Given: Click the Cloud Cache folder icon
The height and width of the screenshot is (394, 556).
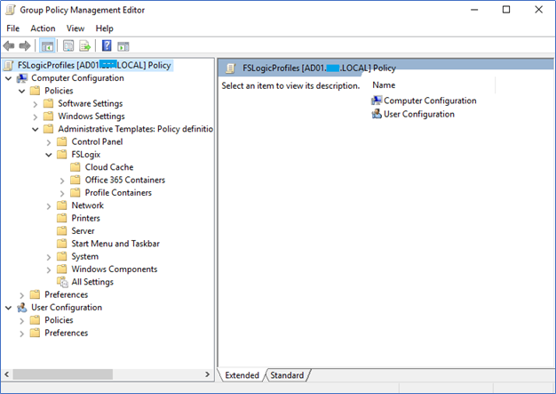Looking at the screenshot, I should tap(75, 167).
